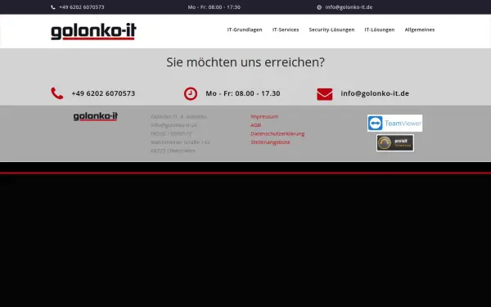Click the large info@golonko-it.de address
The height and width of the screenshot is (307, 491).
(375, 93)
